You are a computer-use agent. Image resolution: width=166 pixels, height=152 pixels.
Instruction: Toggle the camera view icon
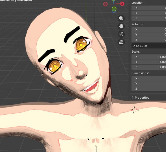point(121,34)
